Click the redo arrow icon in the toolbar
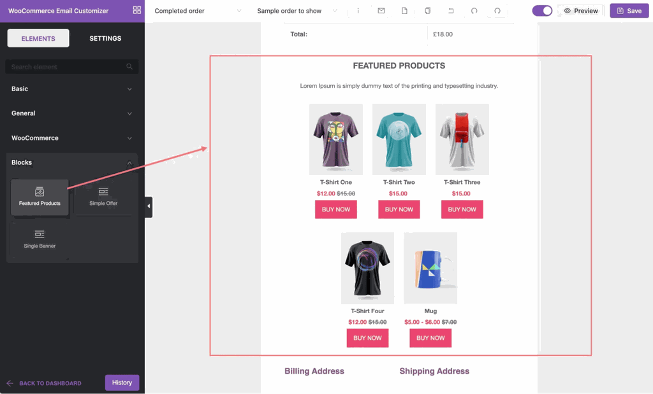This screenshot has height=394, width=653. point(497,11)
